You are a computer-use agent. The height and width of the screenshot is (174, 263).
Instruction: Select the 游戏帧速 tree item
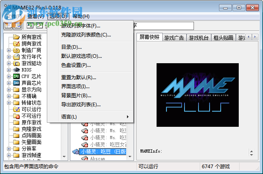(x=31, y=155)
